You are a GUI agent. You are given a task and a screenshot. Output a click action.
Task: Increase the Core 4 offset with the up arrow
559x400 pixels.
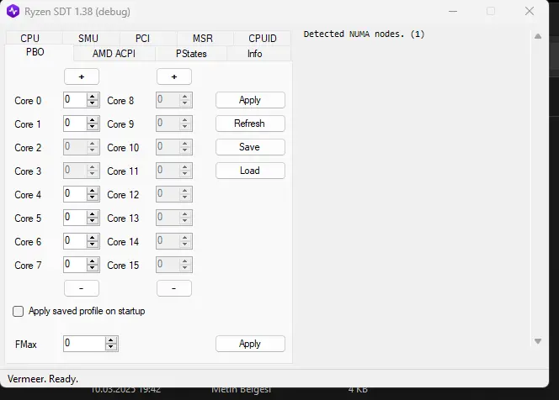93,191
